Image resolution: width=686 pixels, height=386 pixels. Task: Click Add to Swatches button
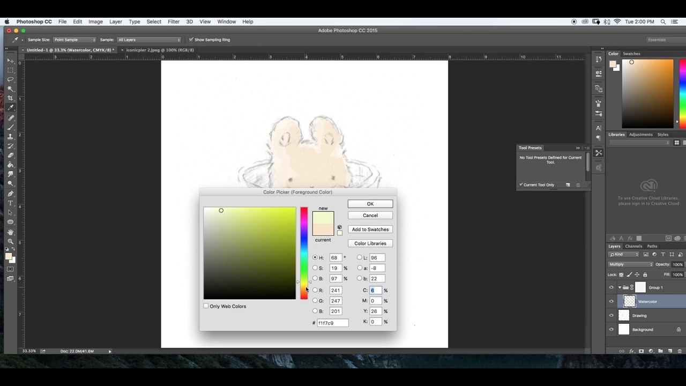[x=370, y=229]
